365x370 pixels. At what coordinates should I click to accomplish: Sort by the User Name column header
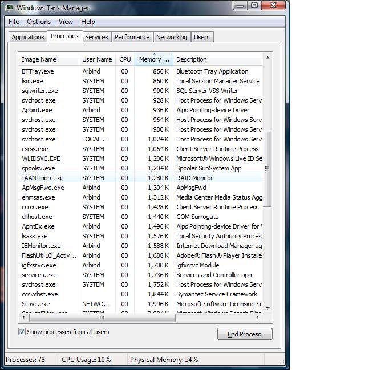point(97,59)
